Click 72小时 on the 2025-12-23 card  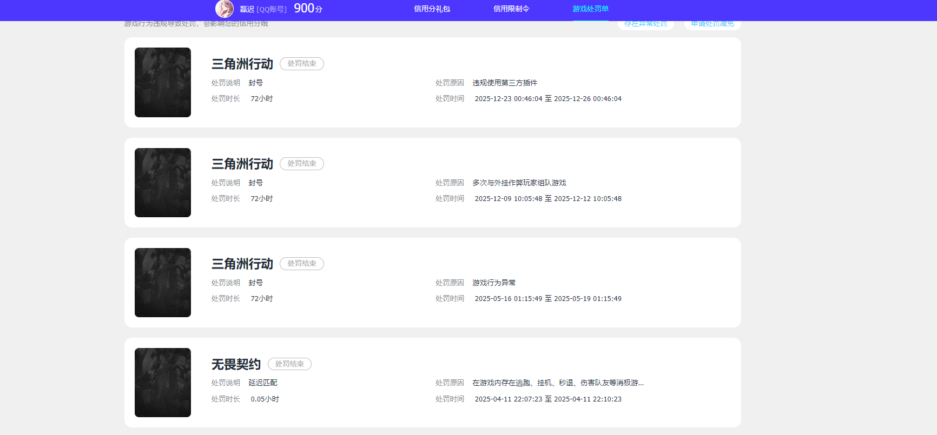(x=262, y=99)
